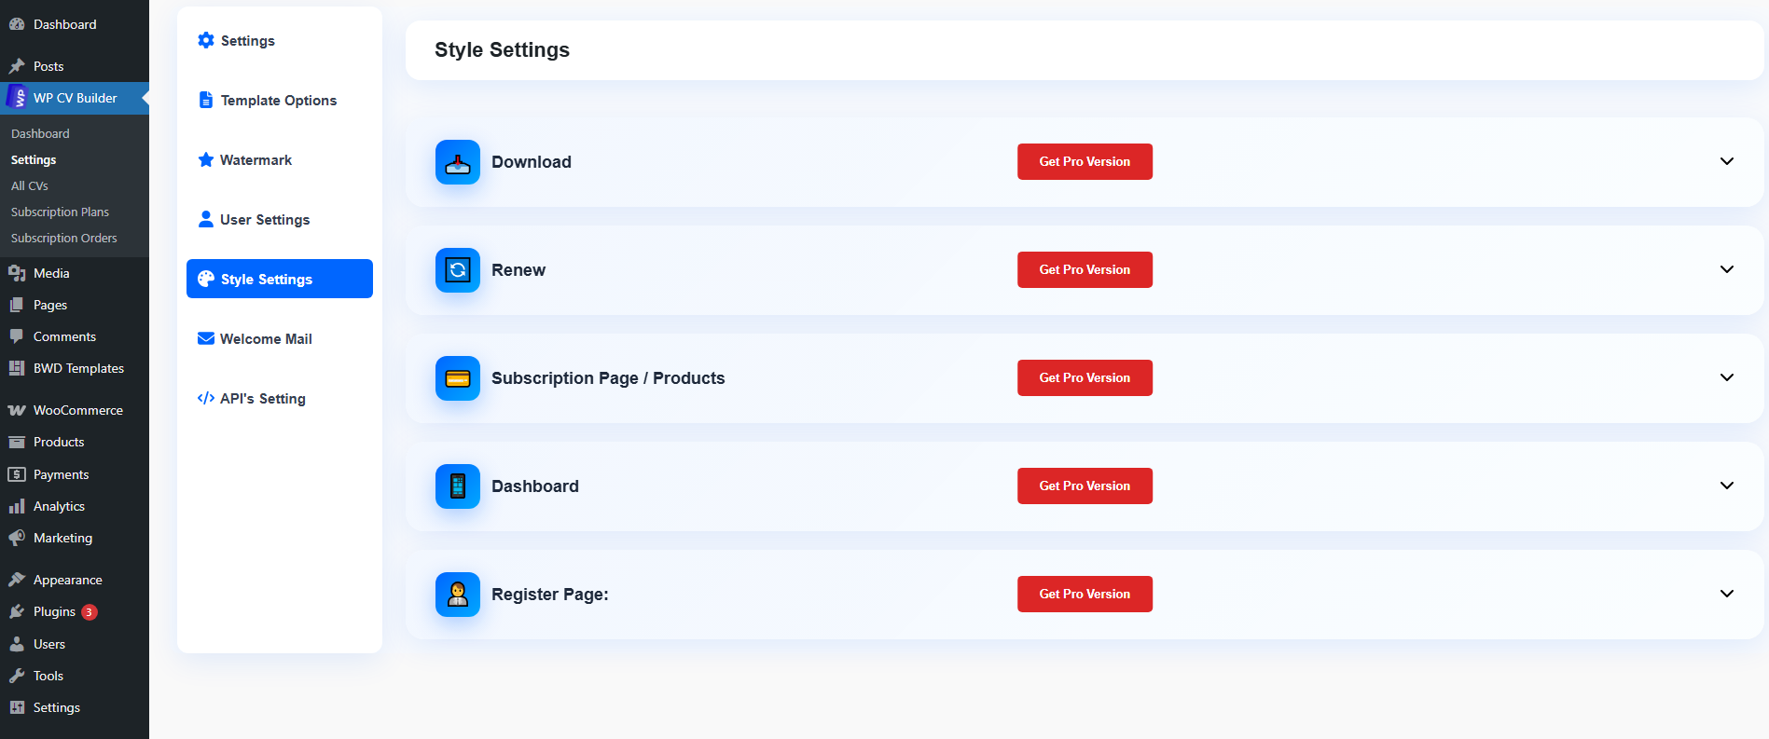Open Payments in admin sidebar
This screenshot has height=739, width=1769.
[x=75, y=474]
